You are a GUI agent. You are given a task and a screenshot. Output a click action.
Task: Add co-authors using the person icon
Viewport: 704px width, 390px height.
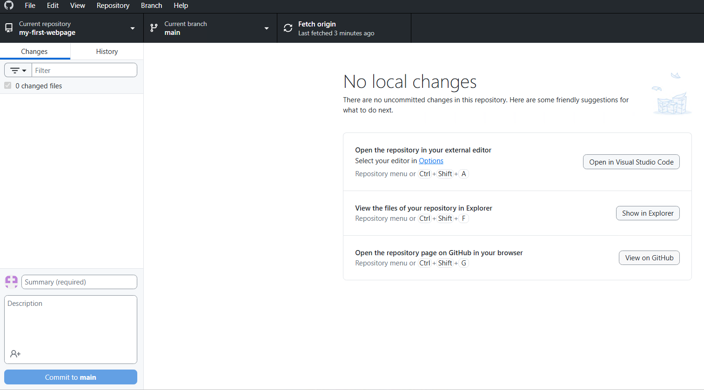pos(15,354)
